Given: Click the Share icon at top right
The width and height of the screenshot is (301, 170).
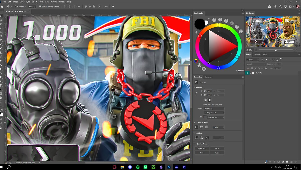Looking at the screenshot, I should [270, 7].
